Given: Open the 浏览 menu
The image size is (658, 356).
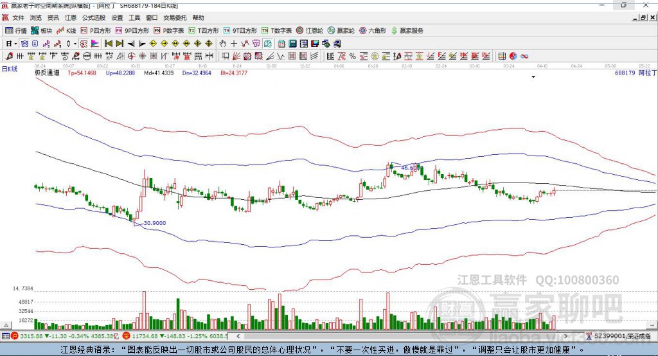Looking at the screenshot, I should [36, 17].
